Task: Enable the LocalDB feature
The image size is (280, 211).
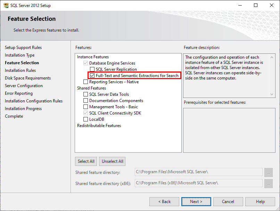Action: 86,119
